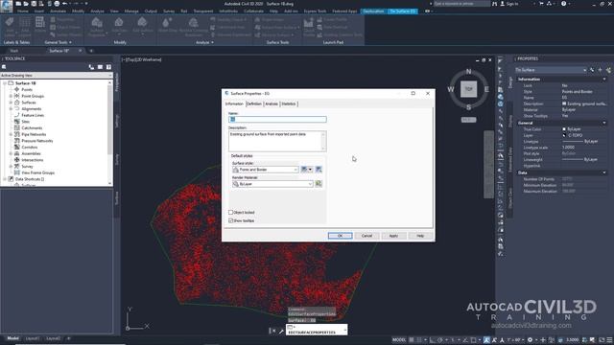Image resolution: width=614 pixels, height=345 pixels.
Task: Collapse the Data section in Properties
Action: point(604,172)
